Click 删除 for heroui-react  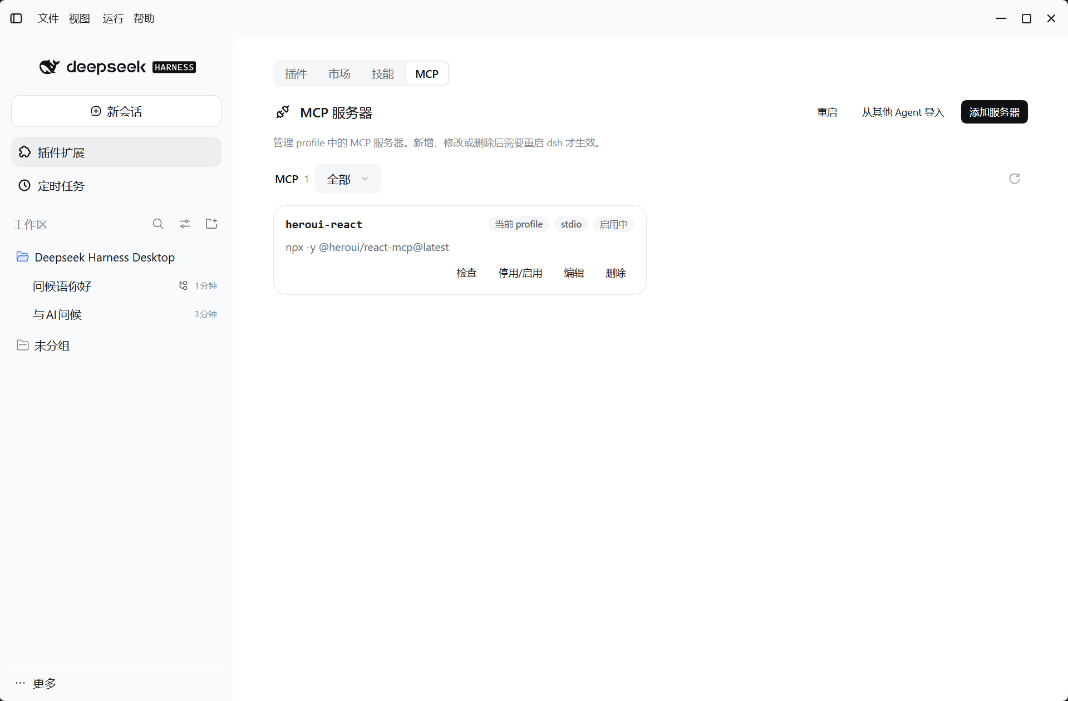pos(616,273)
